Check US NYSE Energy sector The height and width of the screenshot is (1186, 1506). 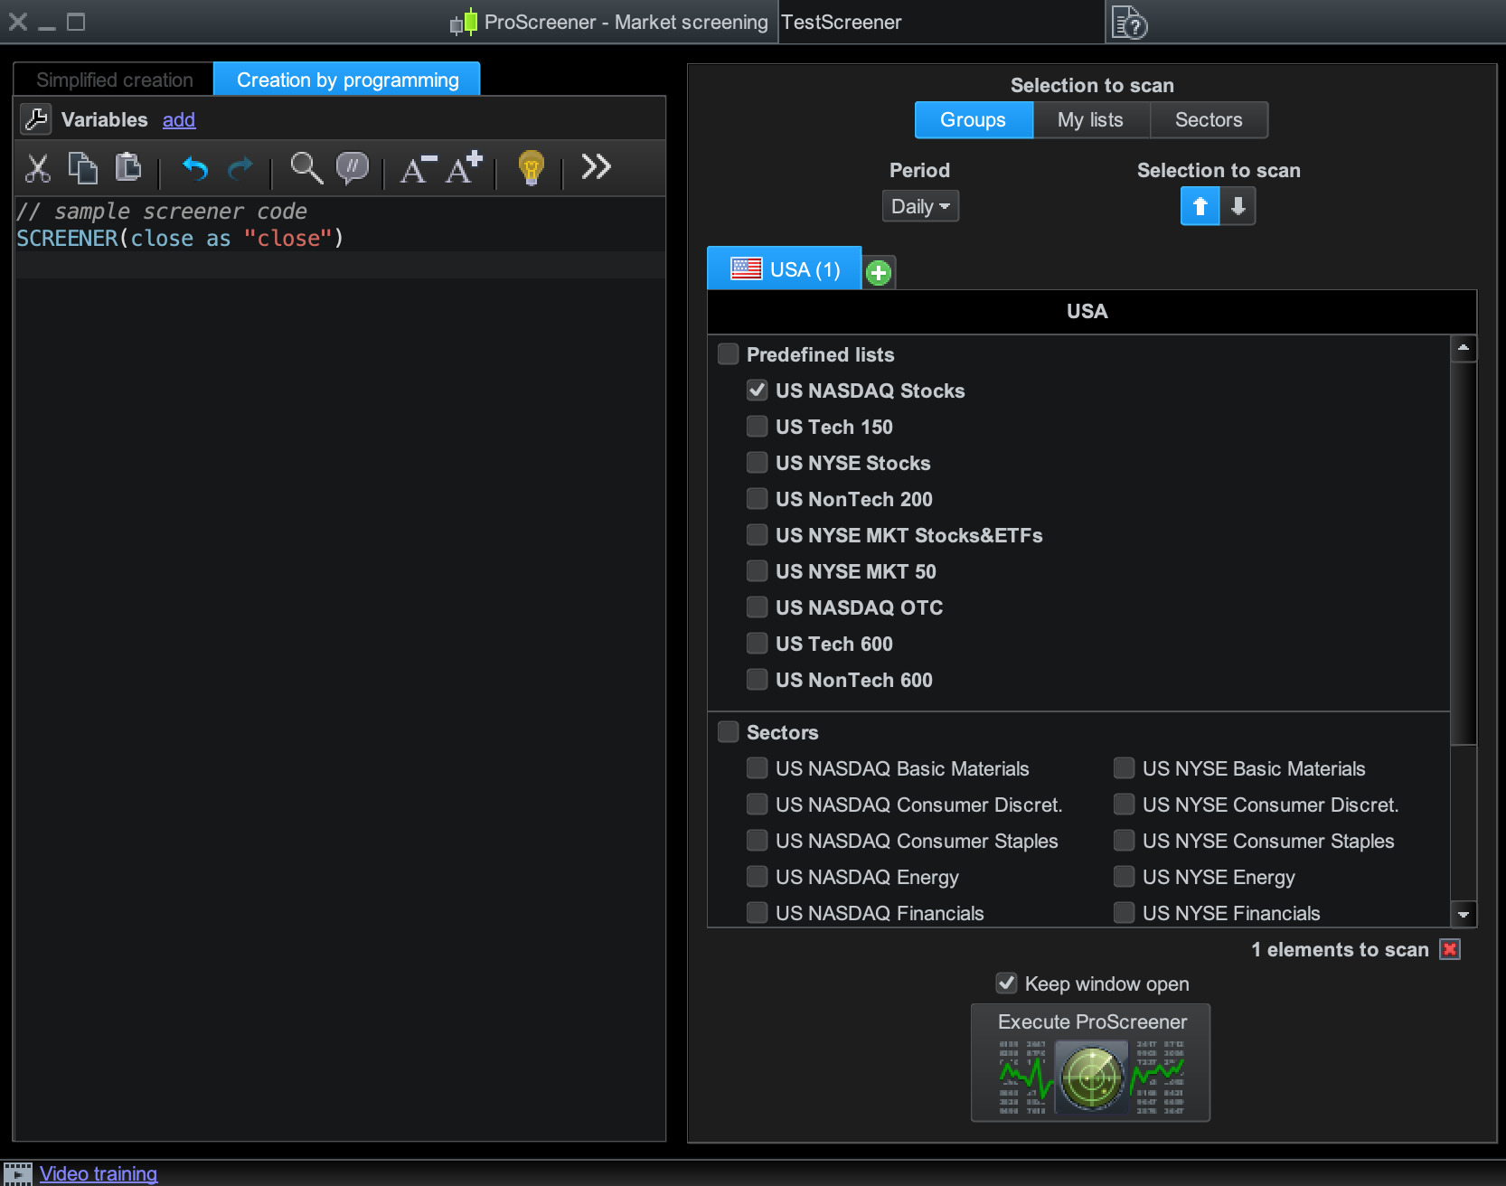(x=1124, y=876)
